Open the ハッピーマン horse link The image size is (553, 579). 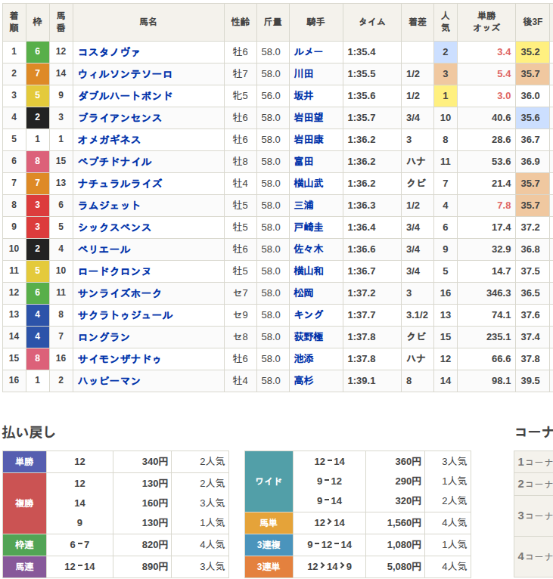(109, 381)
